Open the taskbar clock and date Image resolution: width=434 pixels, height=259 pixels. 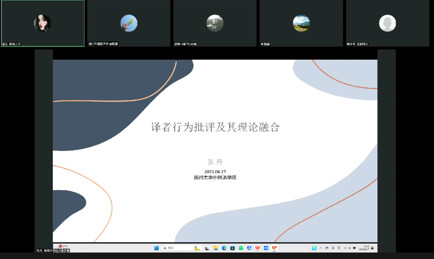coord(364,248)
